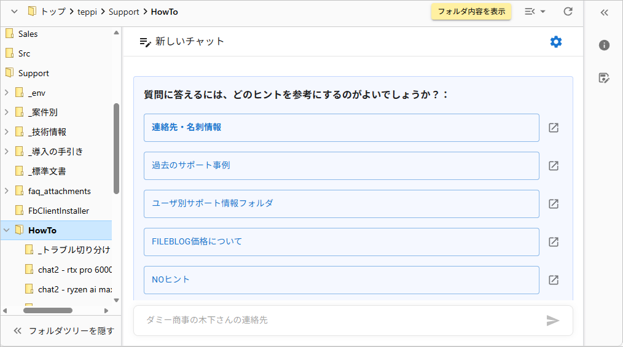
Task: Open FILEBLOG価格について external link icon
Action: click(553, 242)
